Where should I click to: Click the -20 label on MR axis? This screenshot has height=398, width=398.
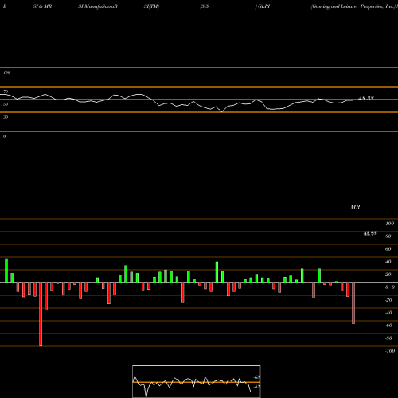pyautogui.click(x=388, y=300)
